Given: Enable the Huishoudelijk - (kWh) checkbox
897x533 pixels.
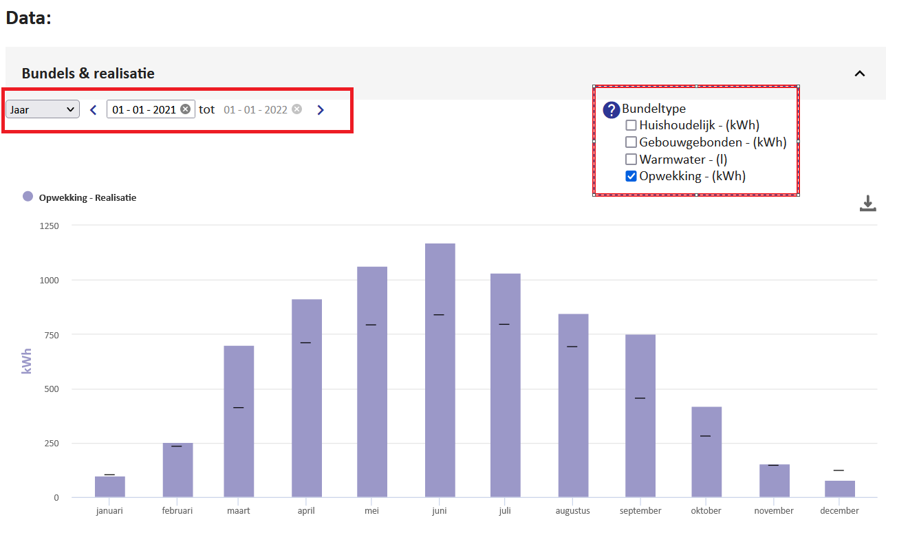Looking at the screenshot, I should (631, 125).
